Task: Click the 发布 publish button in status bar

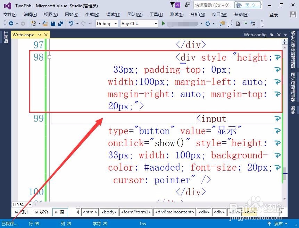Action: coord(278,223)
